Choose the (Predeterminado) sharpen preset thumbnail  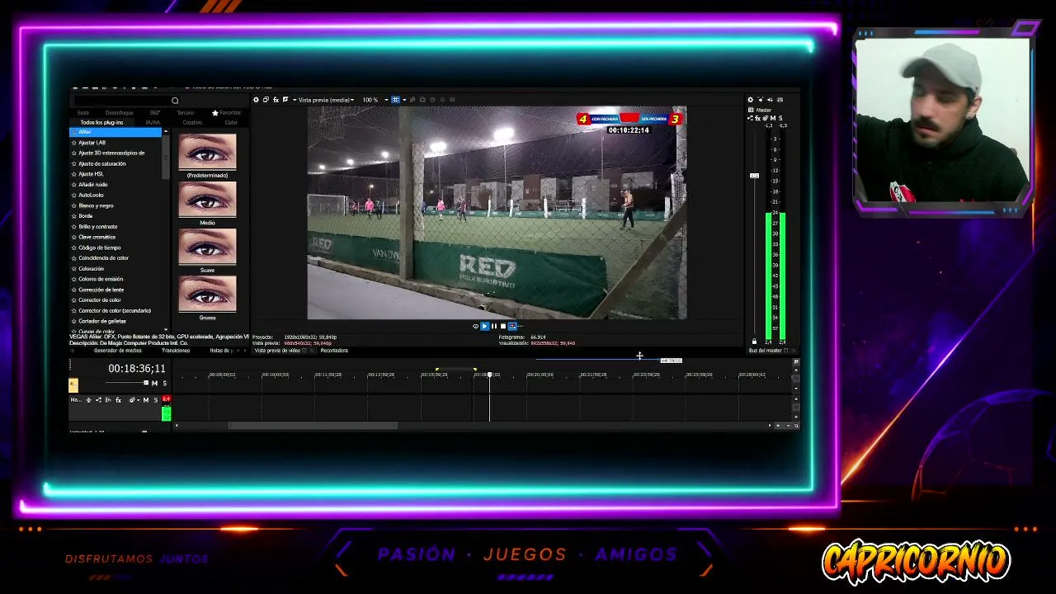point(207,152)
